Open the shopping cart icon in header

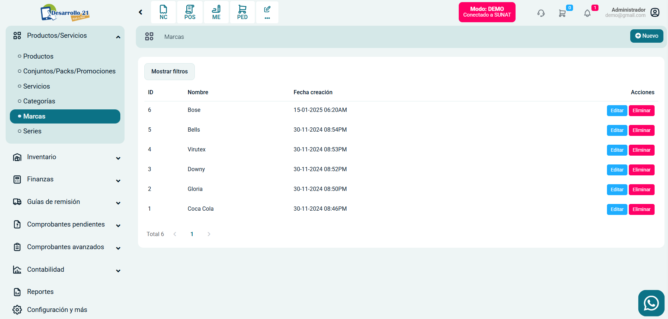pyautogui.click(x=562, y=13)
